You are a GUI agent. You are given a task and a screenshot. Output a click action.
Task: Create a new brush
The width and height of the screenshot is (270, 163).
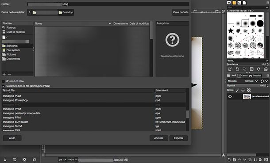[x=237, y=69]
